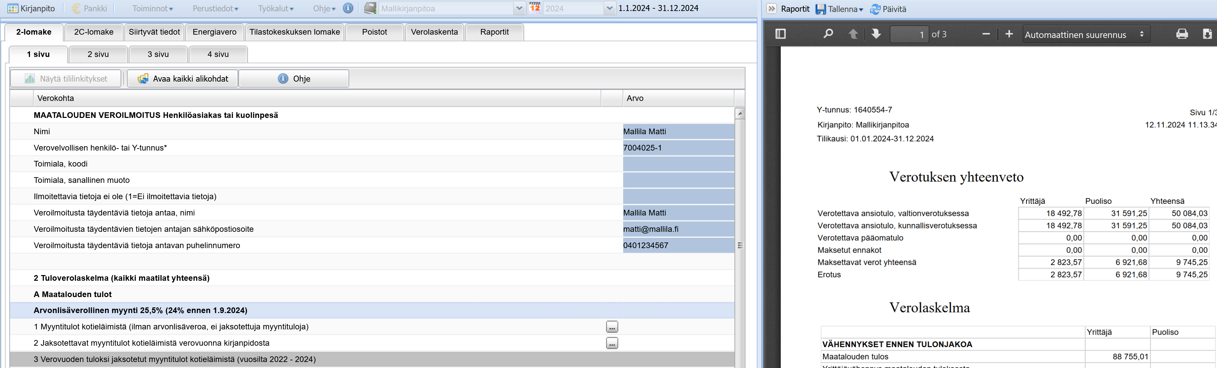Click the form's vertical scrollbar handle

pos(740,245)
